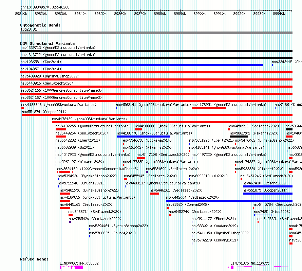Open the LINC00865|NR_038382 gene label

point(79,263)
